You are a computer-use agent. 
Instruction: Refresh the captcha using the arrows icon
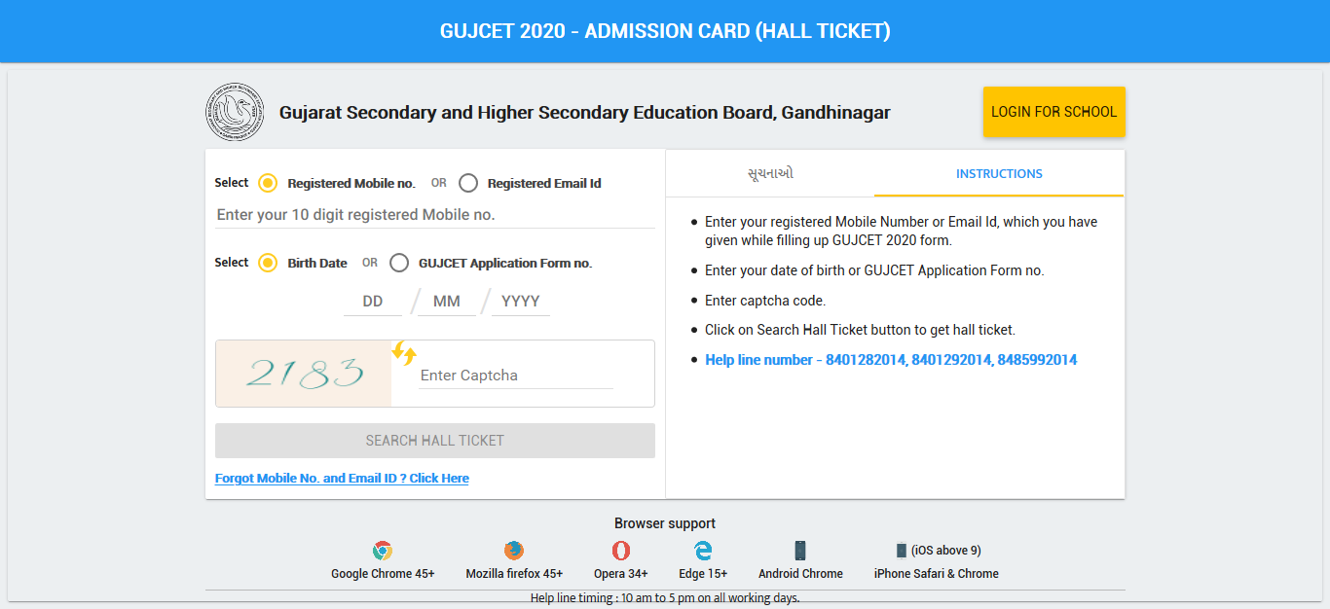click(404, 353)
